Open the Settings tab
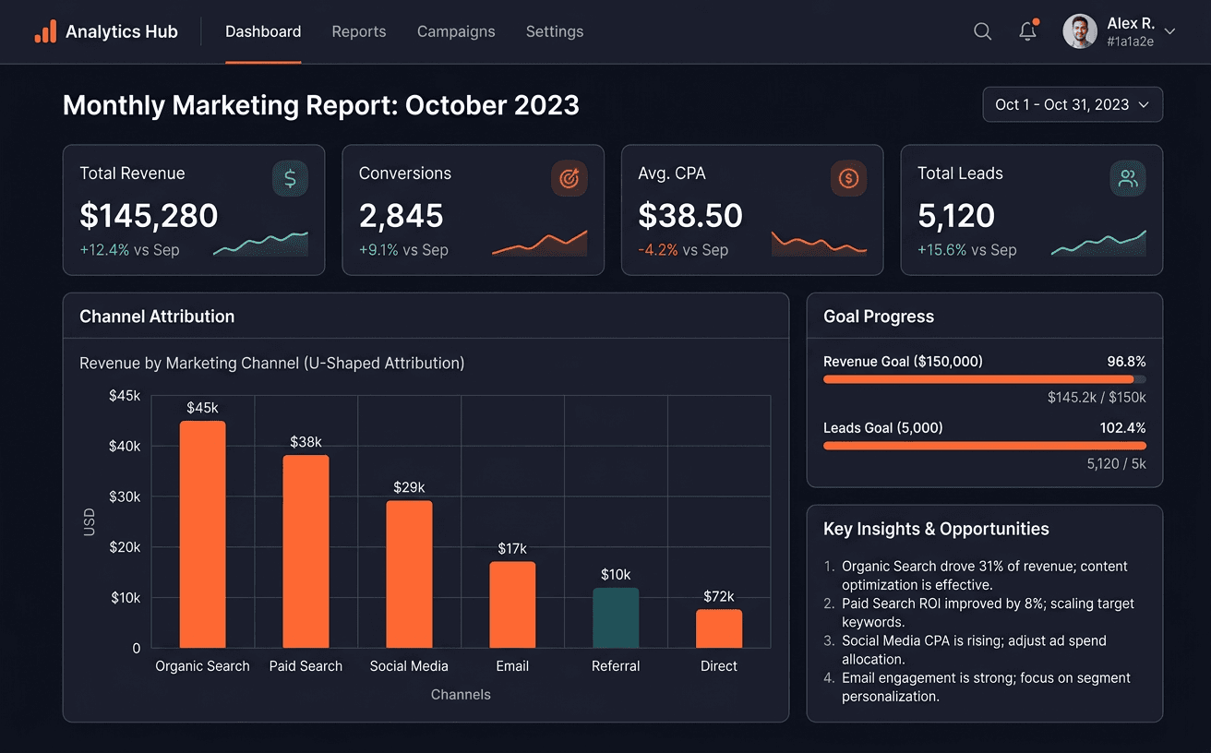Image resolution: width=1211 pixels, height=753 pixels. (x=555, y=31)
